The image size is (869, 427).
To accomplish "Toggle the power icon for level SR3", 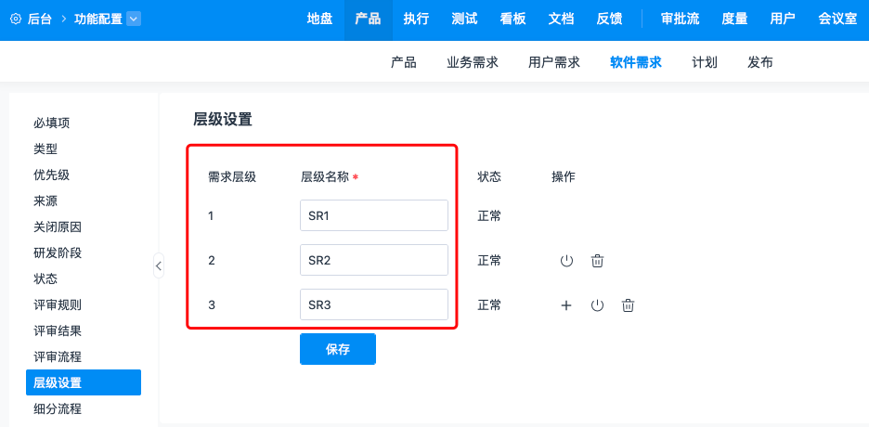I will (598, 305).
